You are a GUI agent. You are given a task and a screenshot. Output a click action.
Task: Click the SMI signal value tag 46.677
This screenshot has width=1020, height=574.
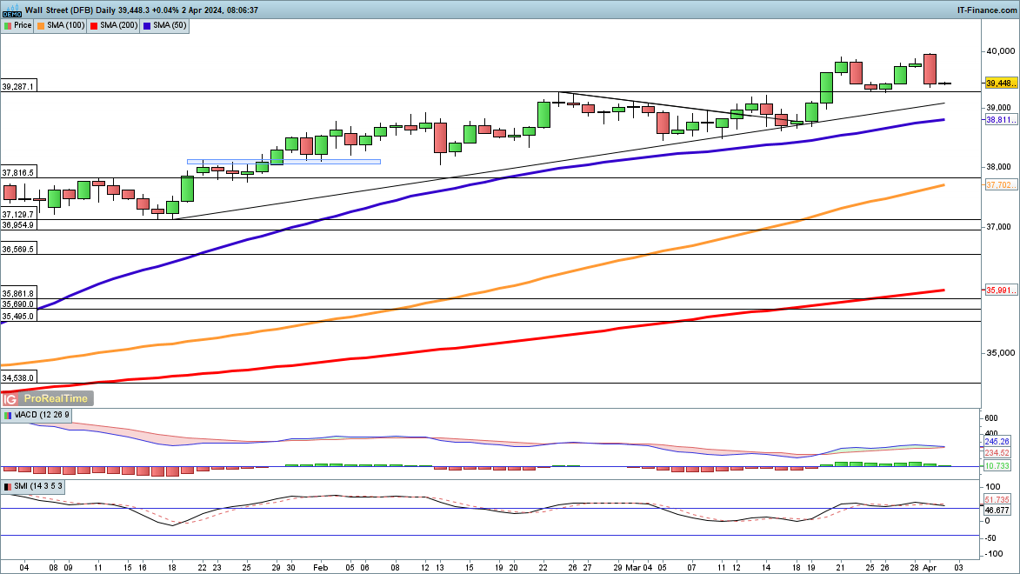997,511
